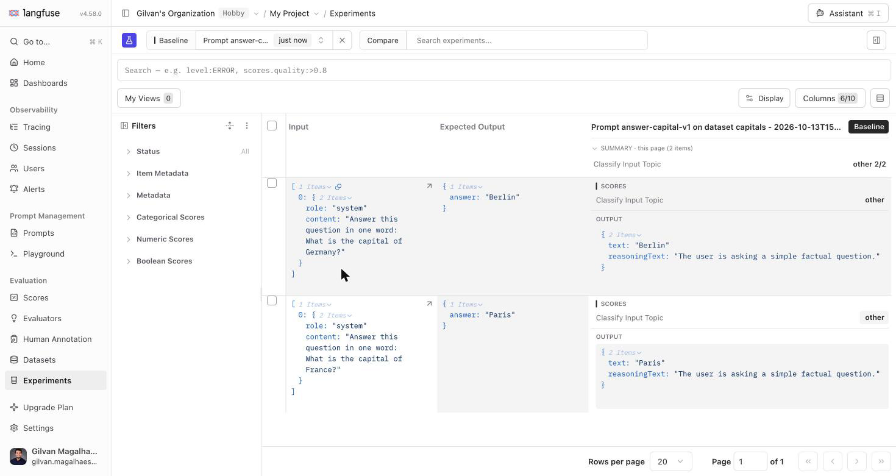Open the France row detail arrow
This screenshot has width=896, height=476.
point(429,304)
